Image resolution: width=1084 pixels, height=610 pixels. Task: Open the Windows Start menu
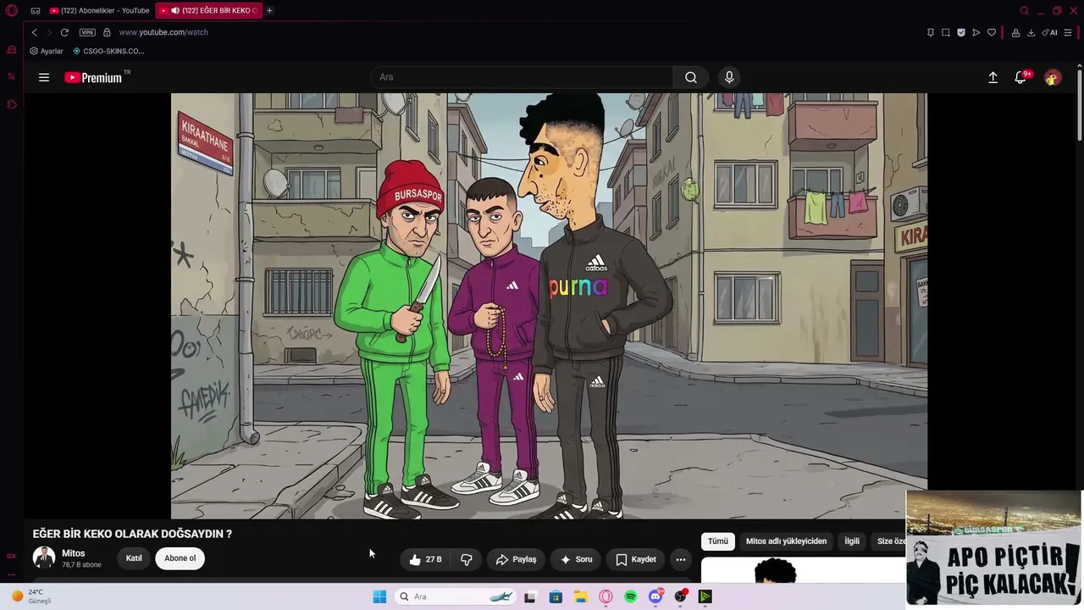[x=379, y=596]
